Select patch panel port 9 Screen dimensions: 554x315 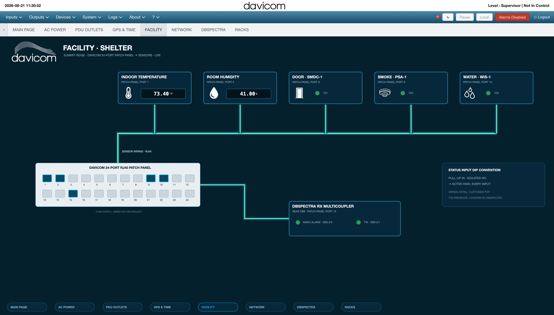point(151,178)
